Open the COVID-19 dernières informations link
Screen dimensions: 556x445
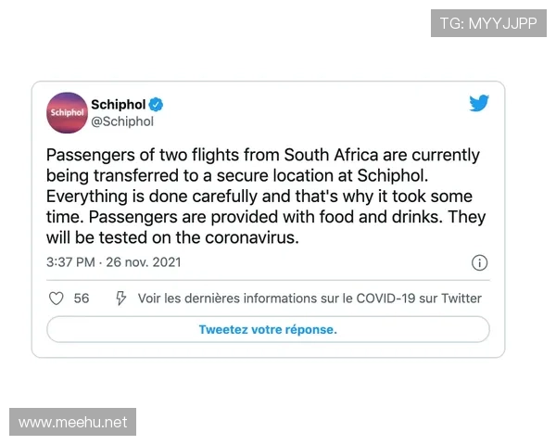point(310,299)
